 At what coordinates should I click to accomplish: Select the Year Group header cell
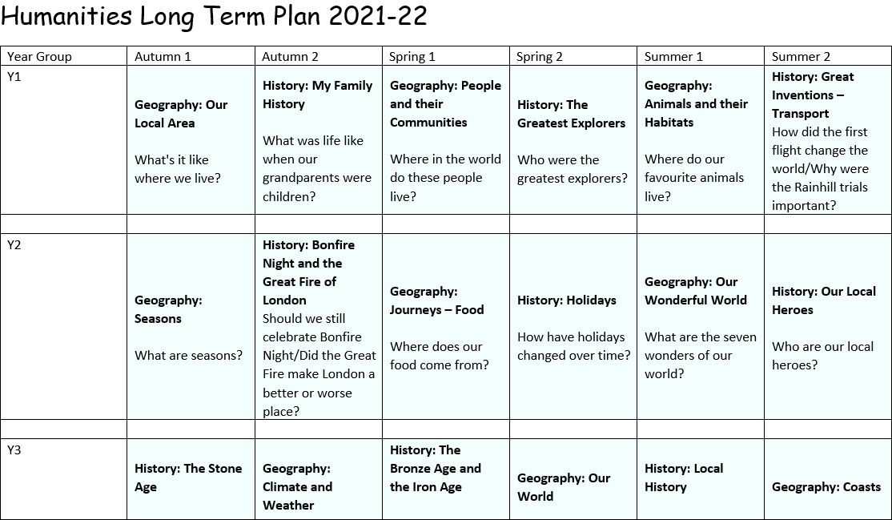tap(40, 56)
